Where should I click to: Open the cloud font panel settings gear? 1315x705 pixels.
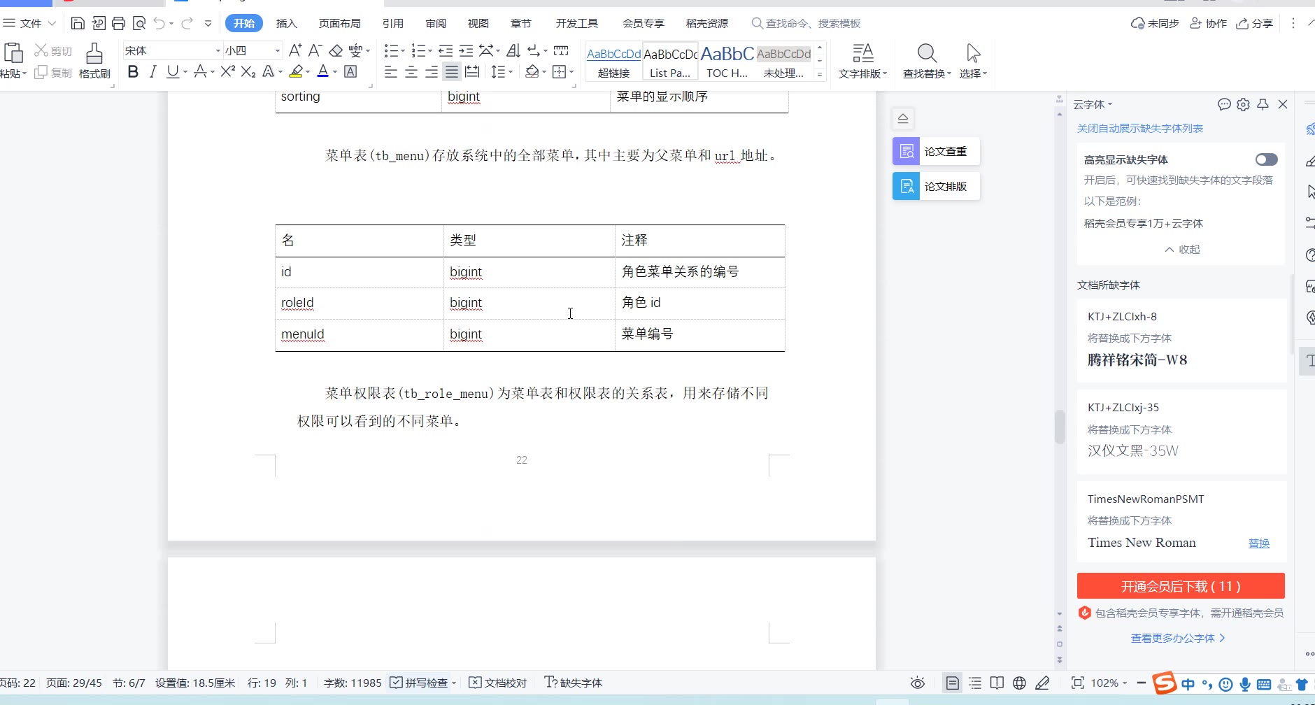(x=1243, y=105)
